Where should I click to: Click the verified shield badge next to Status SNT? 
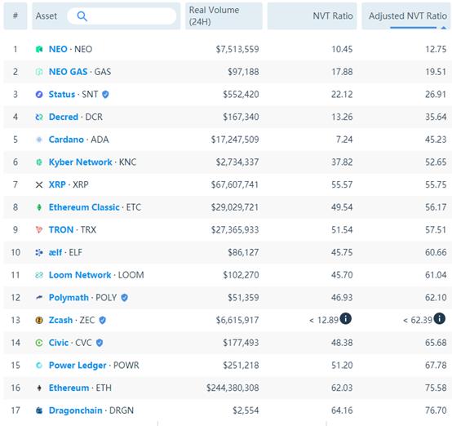click(x=105, y=95)
